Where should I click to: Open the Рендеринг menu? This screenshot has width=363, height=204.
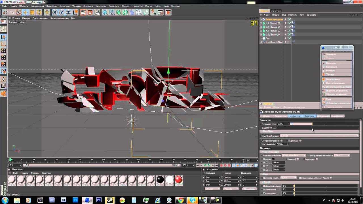(x=114, y=6)
